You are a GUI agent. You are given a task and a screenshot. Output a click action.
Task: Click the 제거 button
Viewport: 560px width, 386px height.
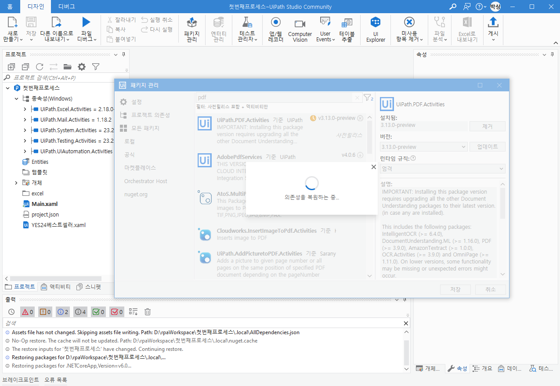point(488,126)
